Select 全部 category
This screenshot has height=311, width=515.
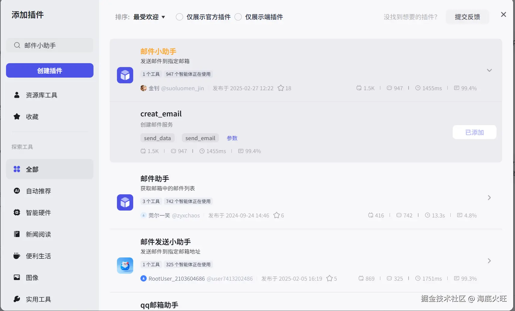50,169
